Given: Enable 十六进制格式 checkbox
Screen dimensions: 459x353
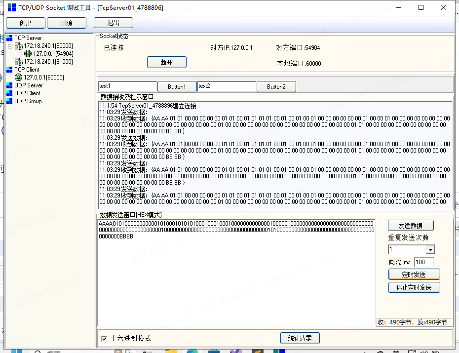Looking at the screenshot, I should coord(105,338).
